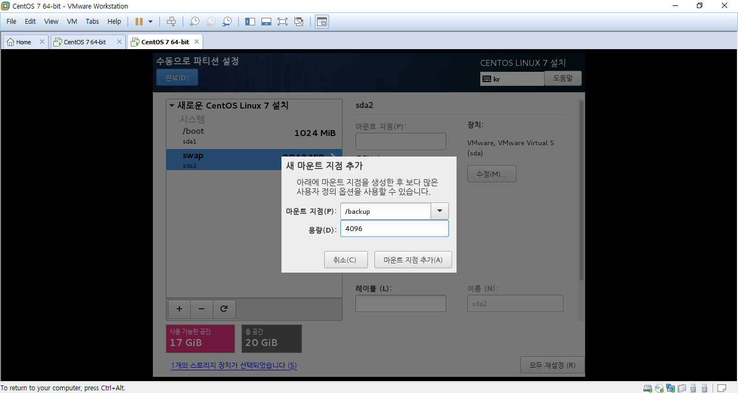Select the /boot sda1 partition row
The height and width of the screenshot is (393, 738).
[x=254, y=135]
